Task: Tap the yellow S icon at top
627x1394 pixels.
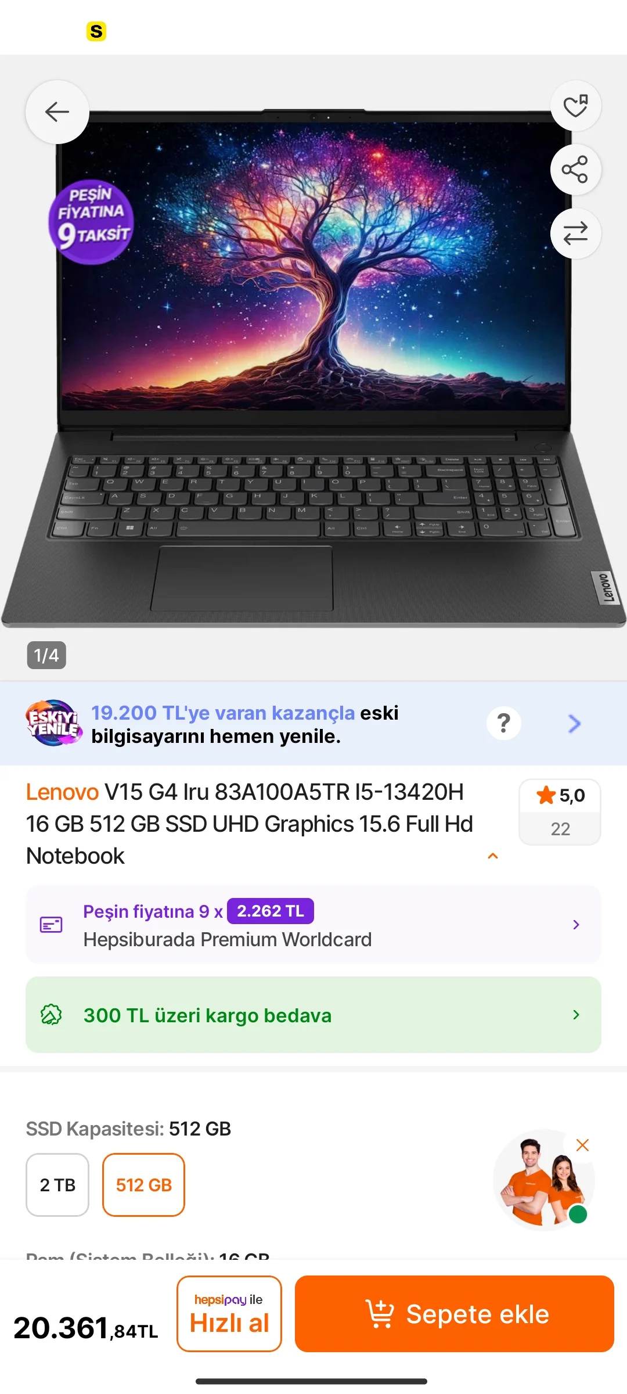Action: click(96, 31)
